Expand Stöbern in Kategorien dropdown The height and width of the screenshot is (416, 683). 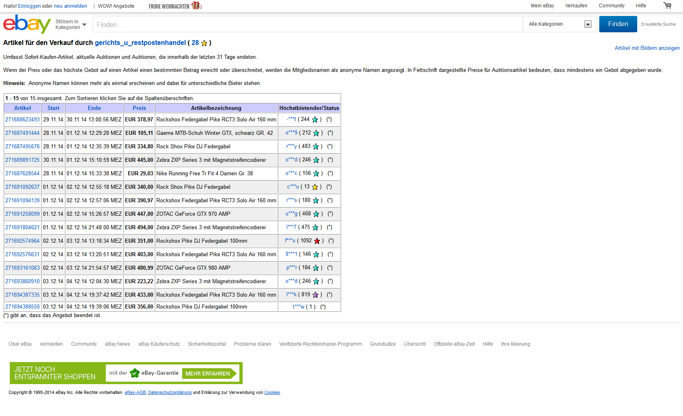click(x=71, y=25)
